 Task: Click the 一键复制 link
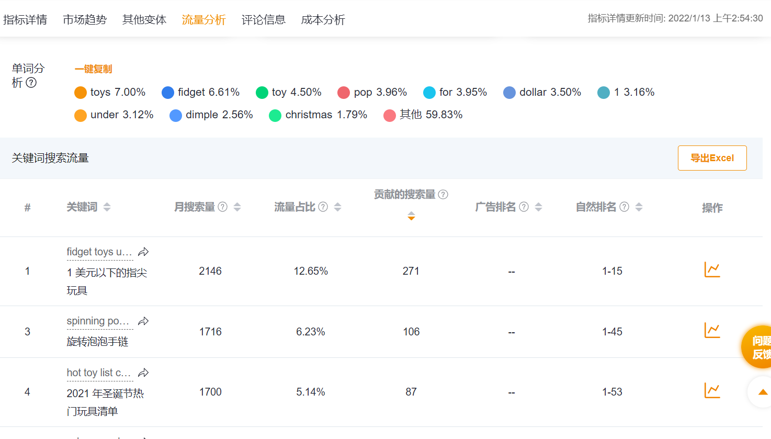click(93, 69)
